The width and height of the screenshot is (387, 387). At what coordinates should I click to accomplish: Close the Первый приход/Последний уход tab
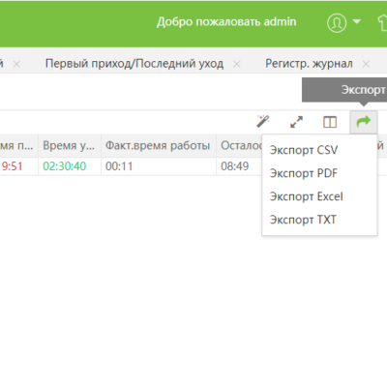tap(237, 64)
